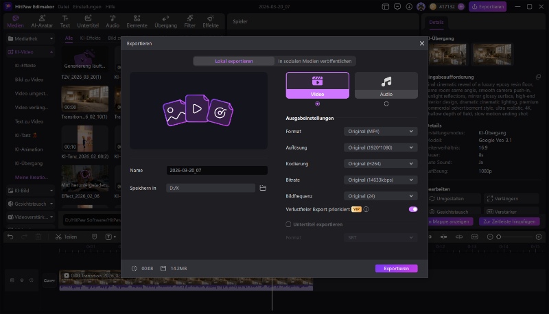This screenshot has width=549, height=314.
Task: Select the Video export type card
Action: (317, 85)
